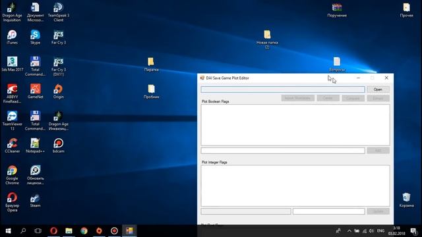The image size is (422, 237).
Task: Launch Steam from the desktop
Action: (x=35, y=200)
